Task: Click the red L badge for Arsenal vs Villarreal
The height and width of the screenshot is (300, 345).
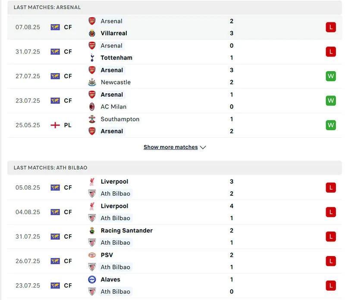Action: (x=330, y=27)
